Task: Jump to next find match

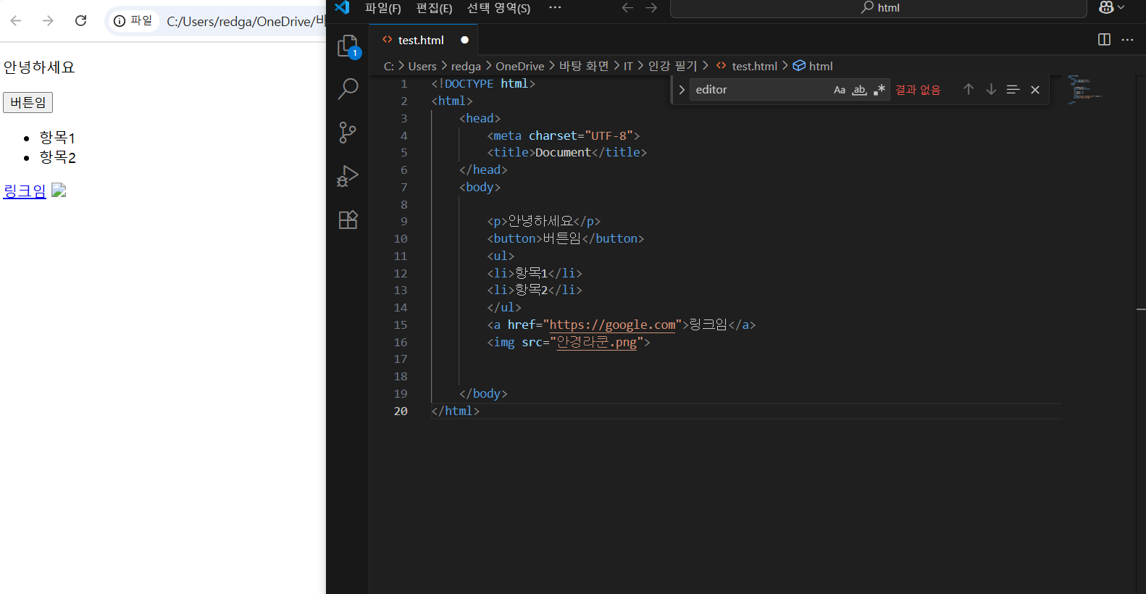Action: (991, 89)
